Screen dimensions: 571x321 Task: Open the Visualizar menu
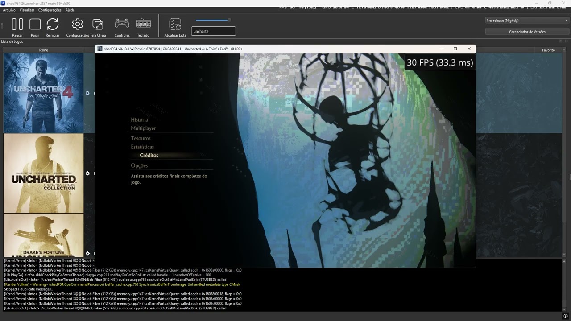(27, 10)
